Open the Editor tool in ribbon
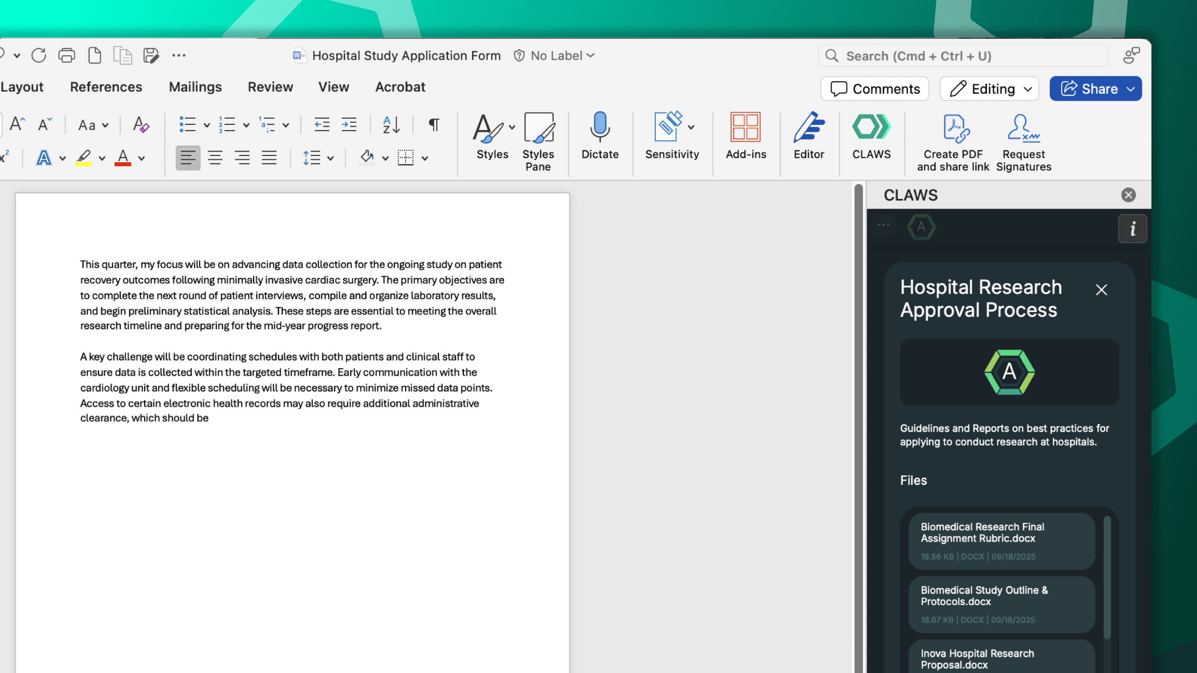This screenshot has width=1197, height=673. point(808,127)
